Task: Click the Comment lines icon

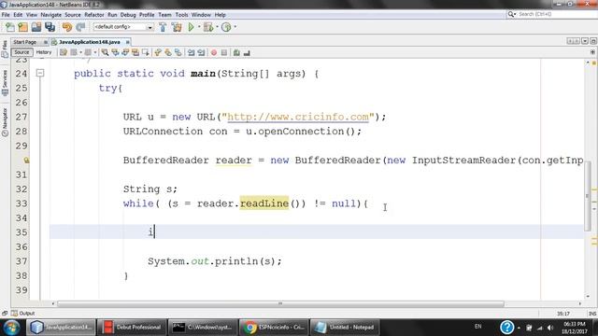Action: point(236,52)
